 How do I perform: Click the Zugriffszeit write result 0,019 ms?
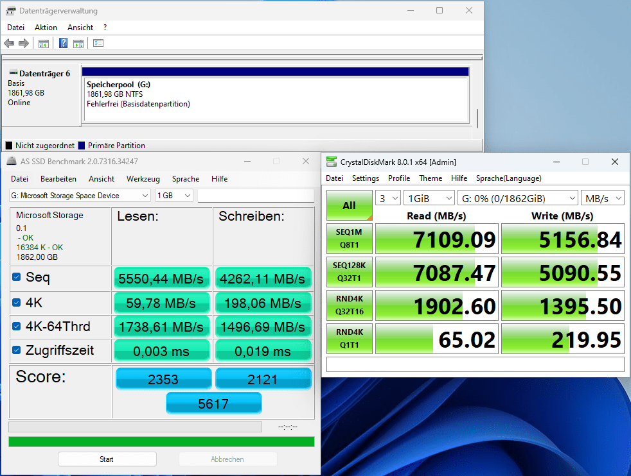point(263,351)
